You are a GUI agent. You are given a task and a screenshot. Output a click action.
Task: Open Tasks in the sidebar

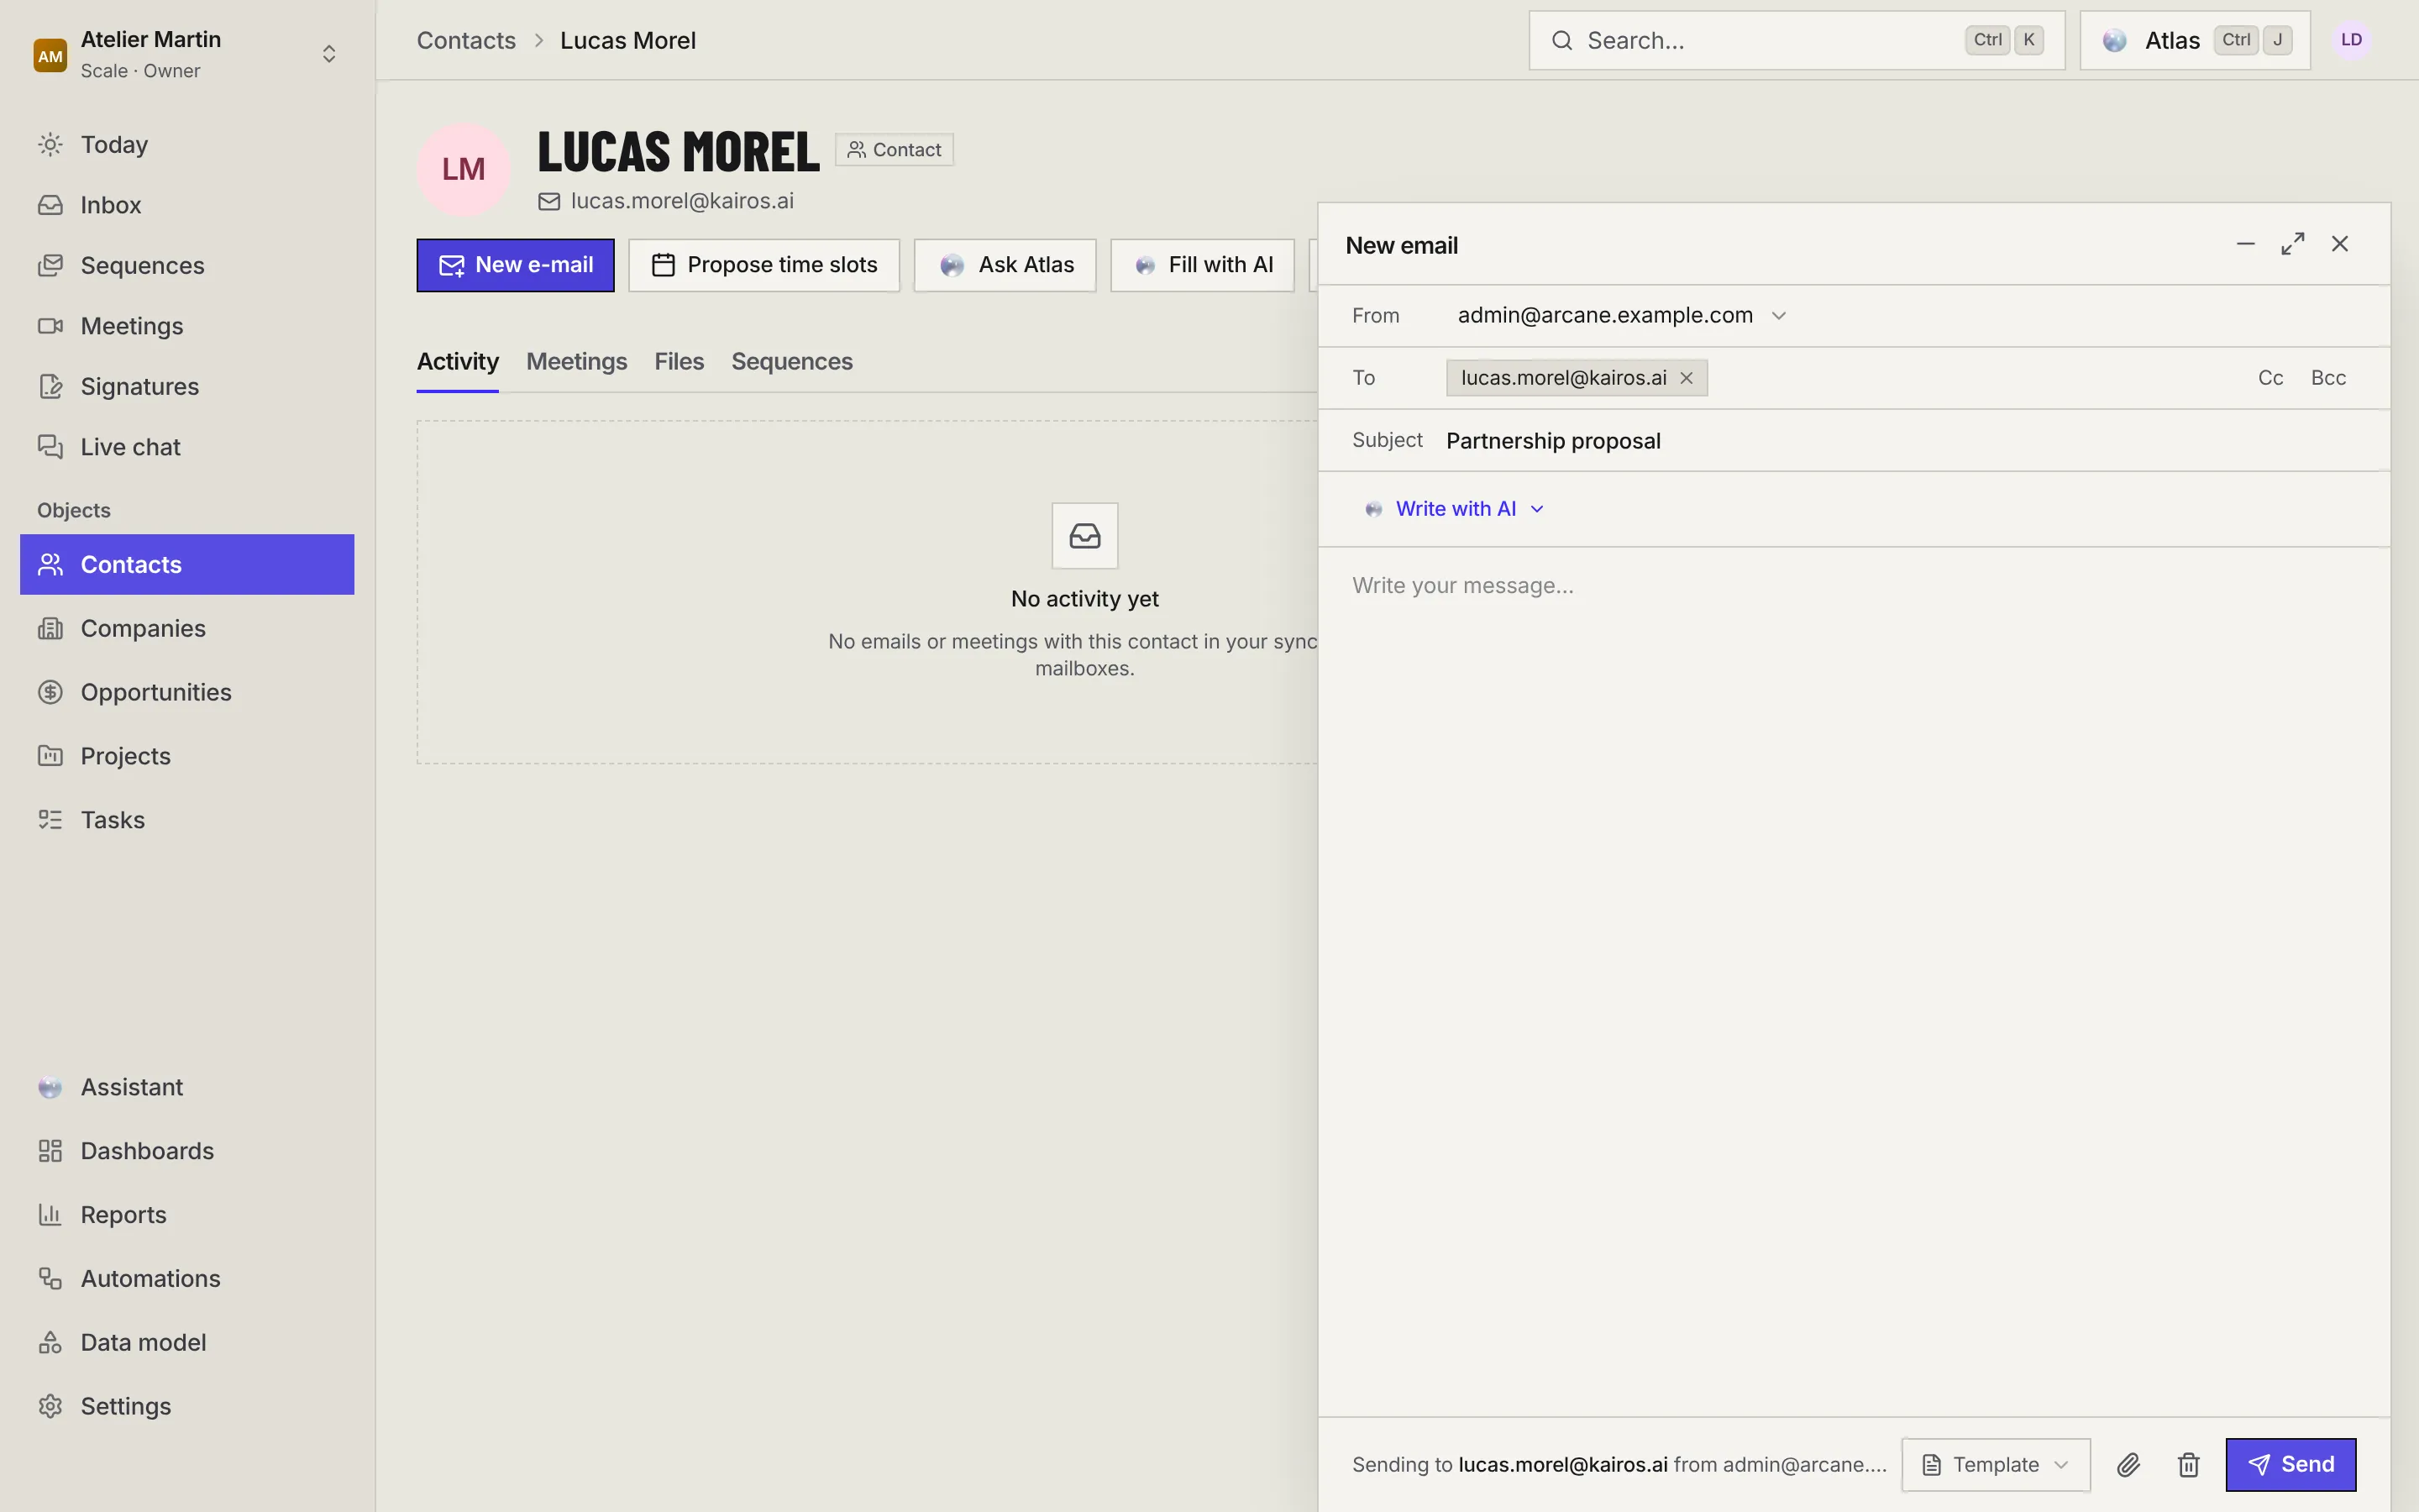coord(187,820)
